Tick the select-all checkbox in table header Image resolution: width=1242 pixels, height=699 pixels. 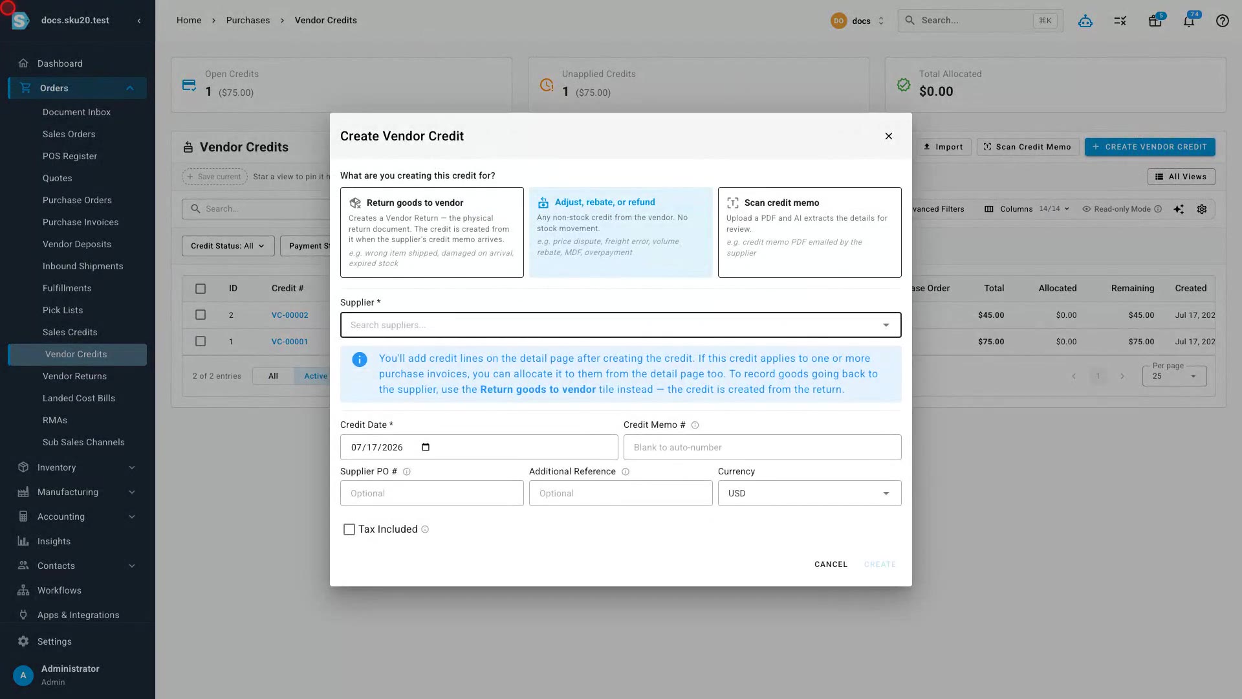[201, 289]
